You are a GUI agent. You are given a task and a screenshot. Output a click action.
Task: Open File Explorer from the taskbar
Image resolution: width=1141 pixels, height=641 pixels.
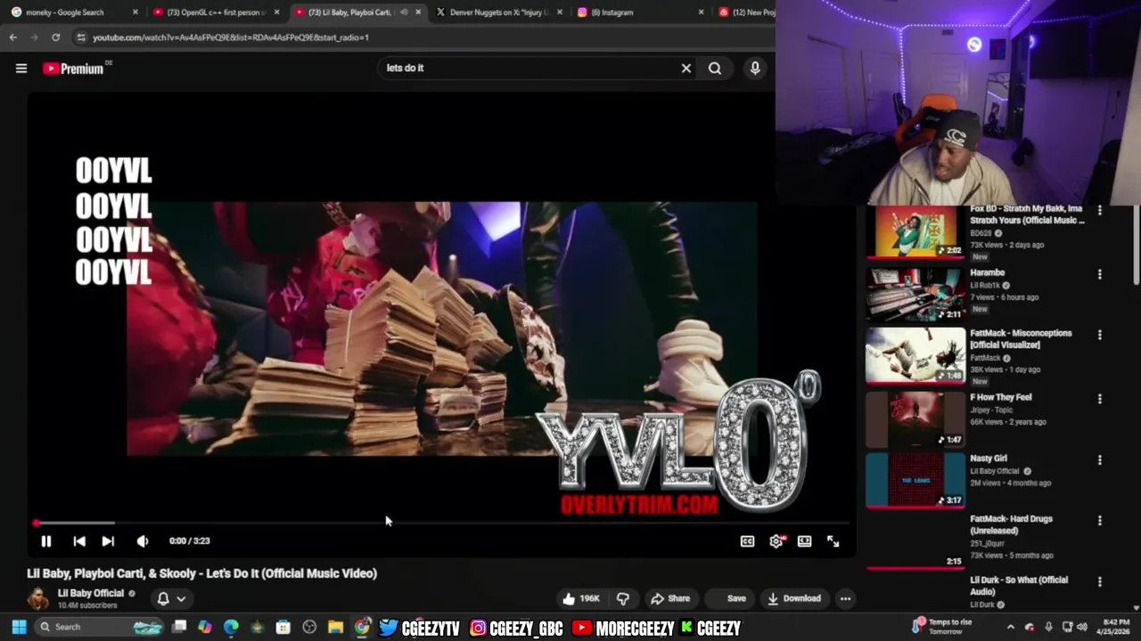click(x=335, y=627)
